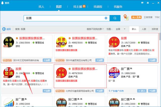Viewport: 161px width, 107px height.
Task: Click the 广东省广州市 location link
Action: tap(117, 91)
